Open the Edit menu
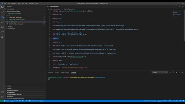 (9, 3)
